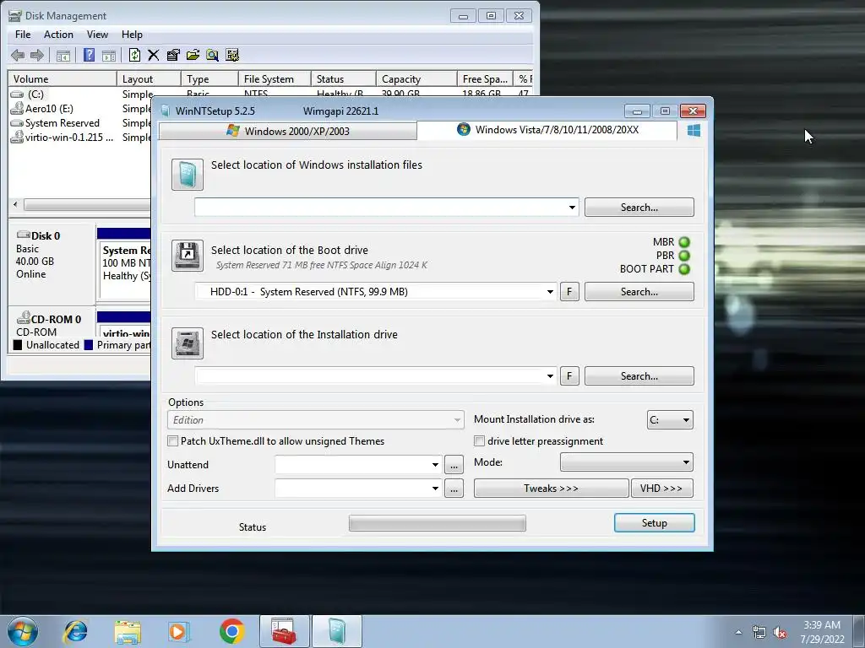Viewport: 865px width, 648px height.
Task: Open the File menu in Disk Management
Action: pos(23,35)
